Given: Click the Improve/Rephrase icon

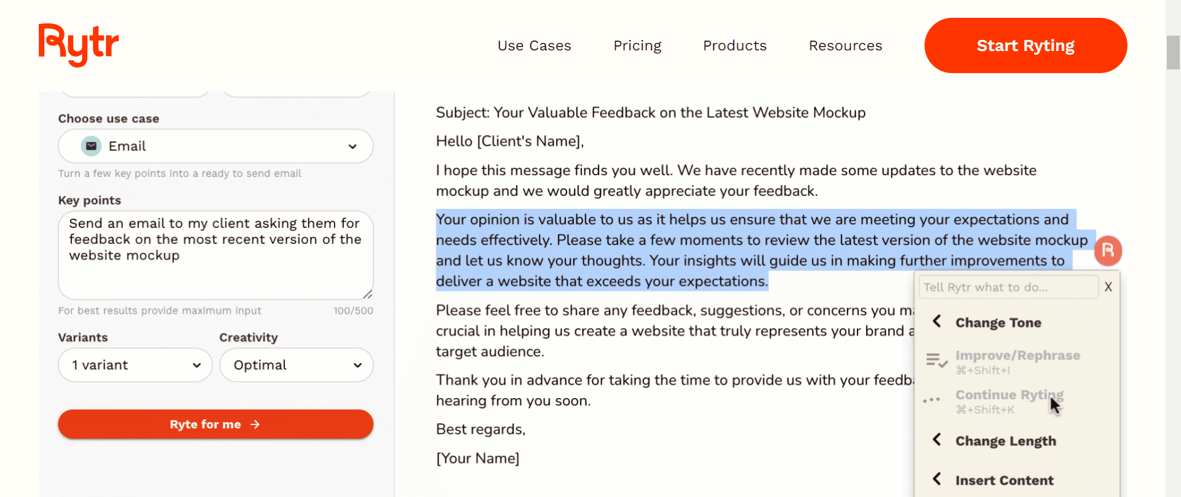Looking at the screenshot, I should click(936, 361).
